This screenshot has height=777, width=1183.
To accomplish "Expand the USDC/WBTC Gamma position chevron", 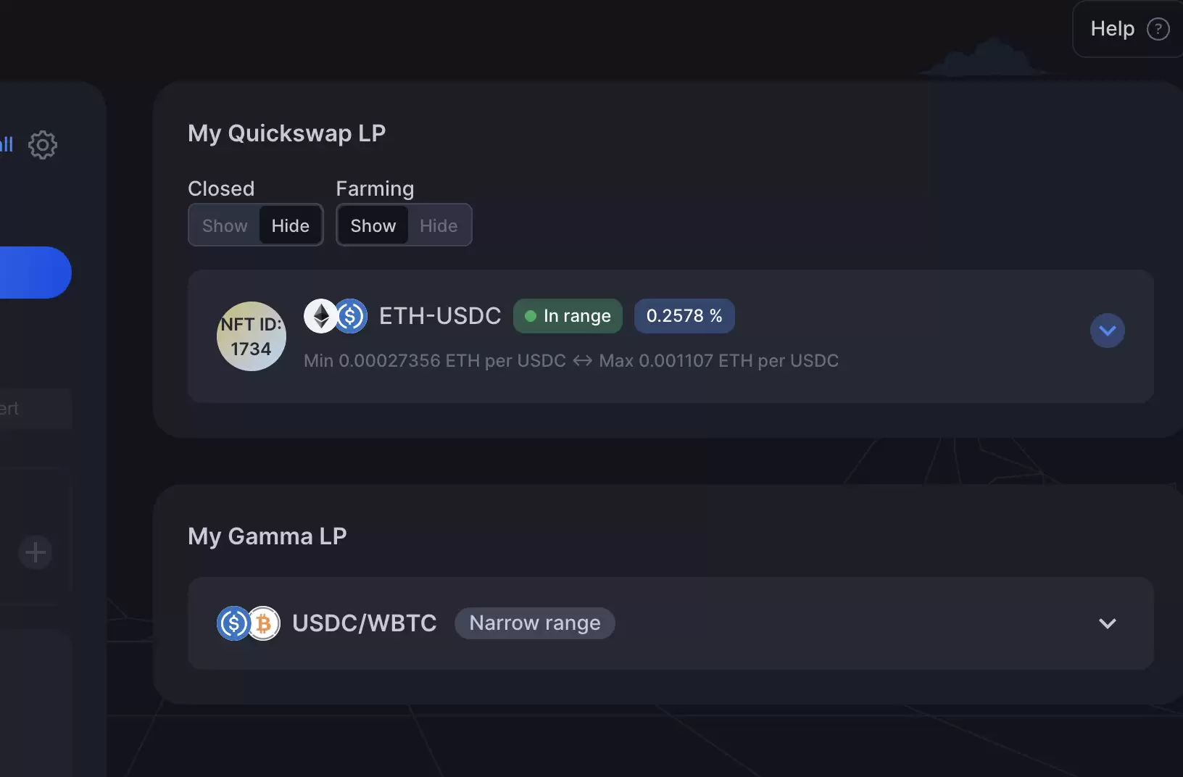I will [1108, 623].
